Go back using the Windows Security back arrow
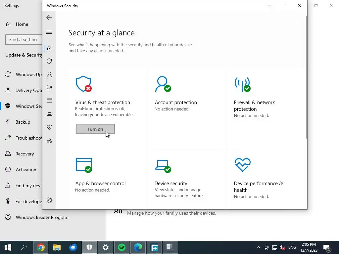 [49, 18]
